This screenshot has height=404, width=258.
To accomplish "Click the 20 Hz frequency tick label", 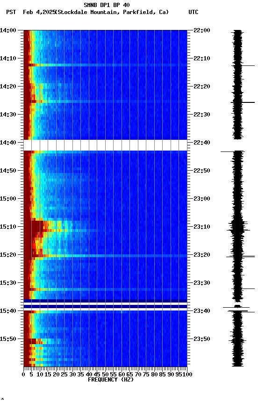I will pyautogui.click(x=56, y=375).
